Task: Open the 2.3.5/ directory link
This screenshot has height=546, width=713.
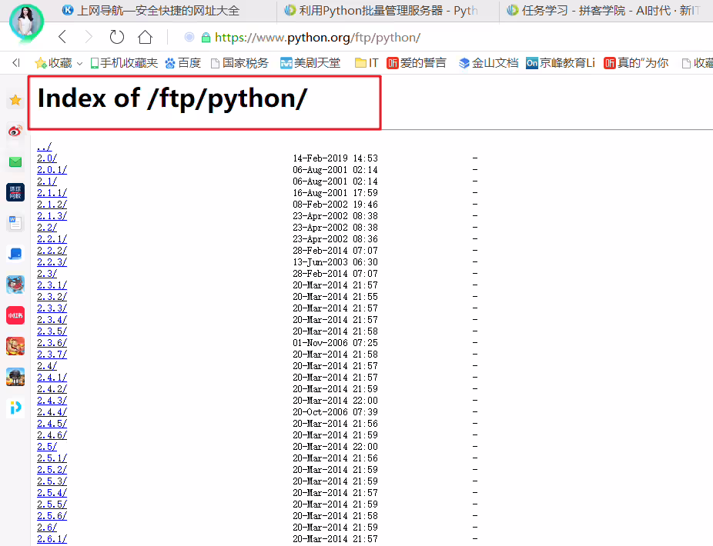Action: click(52, 331)
